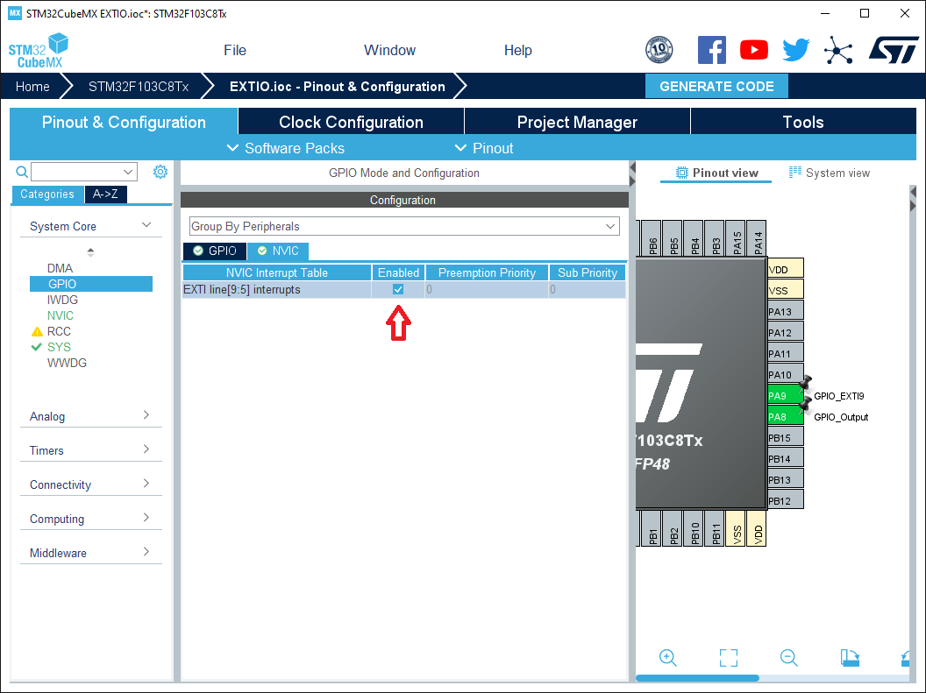
Task: Click the PA13 pin on the chip
Action: [x=785, y=311]
